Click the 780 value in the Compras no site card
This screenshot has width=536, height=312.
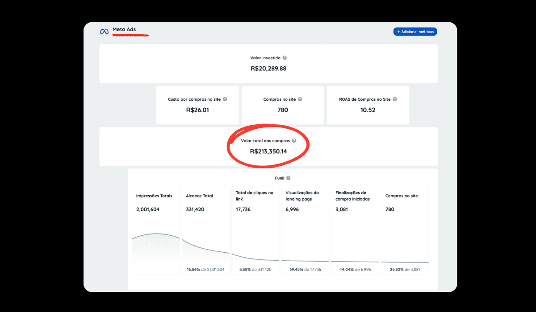click(x=282, y=110)
